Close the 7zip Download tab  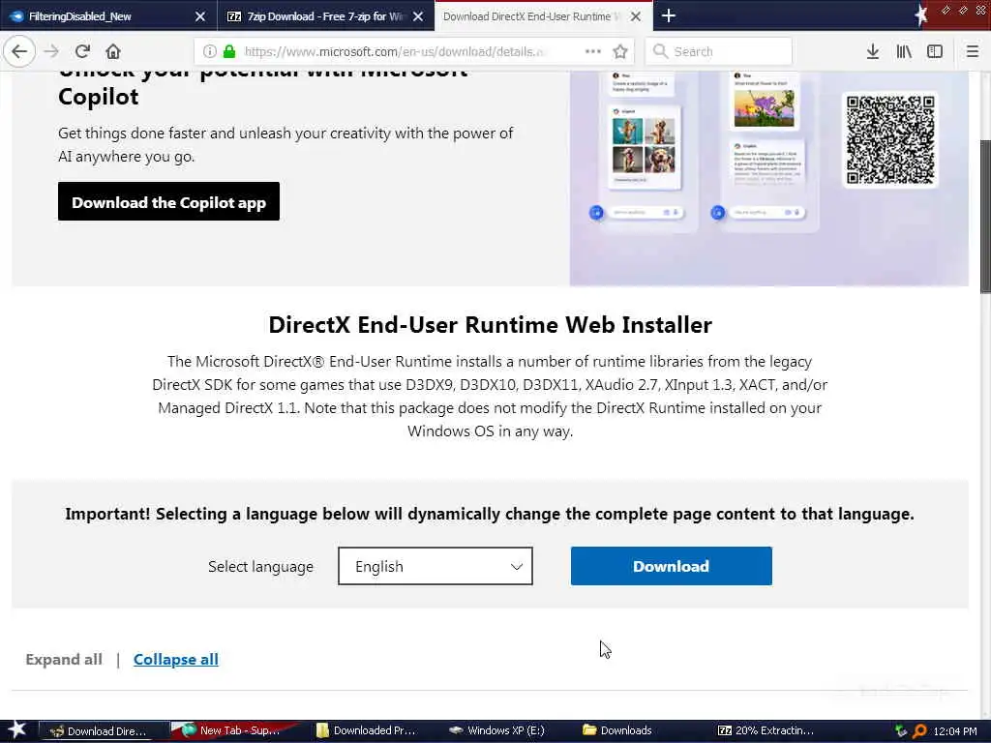click(x=418, y=16)
